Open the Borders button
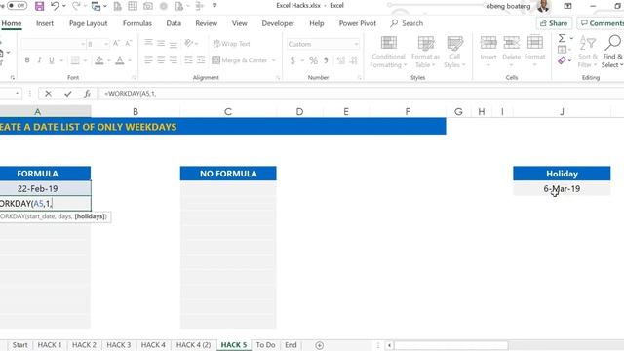 [x=75, y=60]
